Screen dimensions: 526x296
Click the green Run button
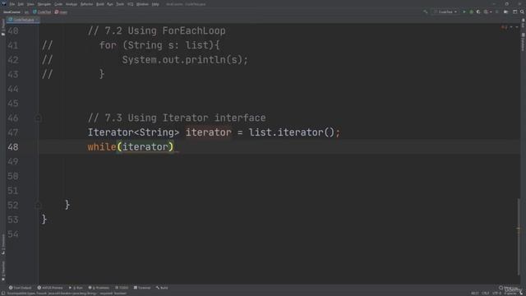coord(464,12)
